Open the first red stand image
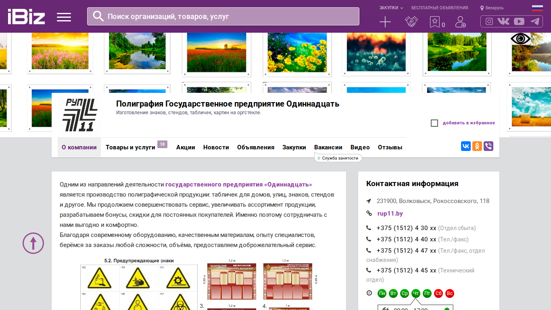 pyautogui.click(x=232, y=281)
